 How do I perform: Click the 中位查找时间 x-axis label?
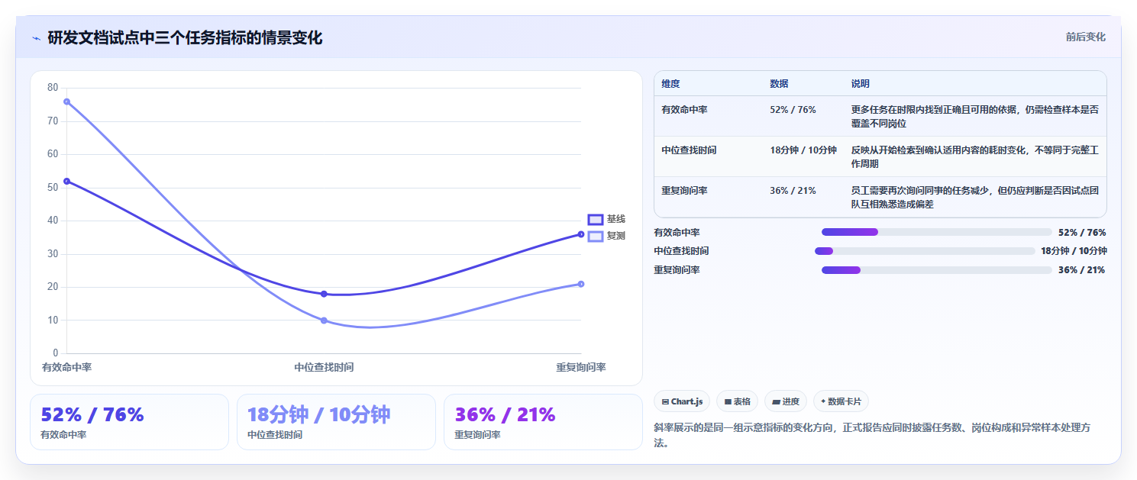coord(324,367)
